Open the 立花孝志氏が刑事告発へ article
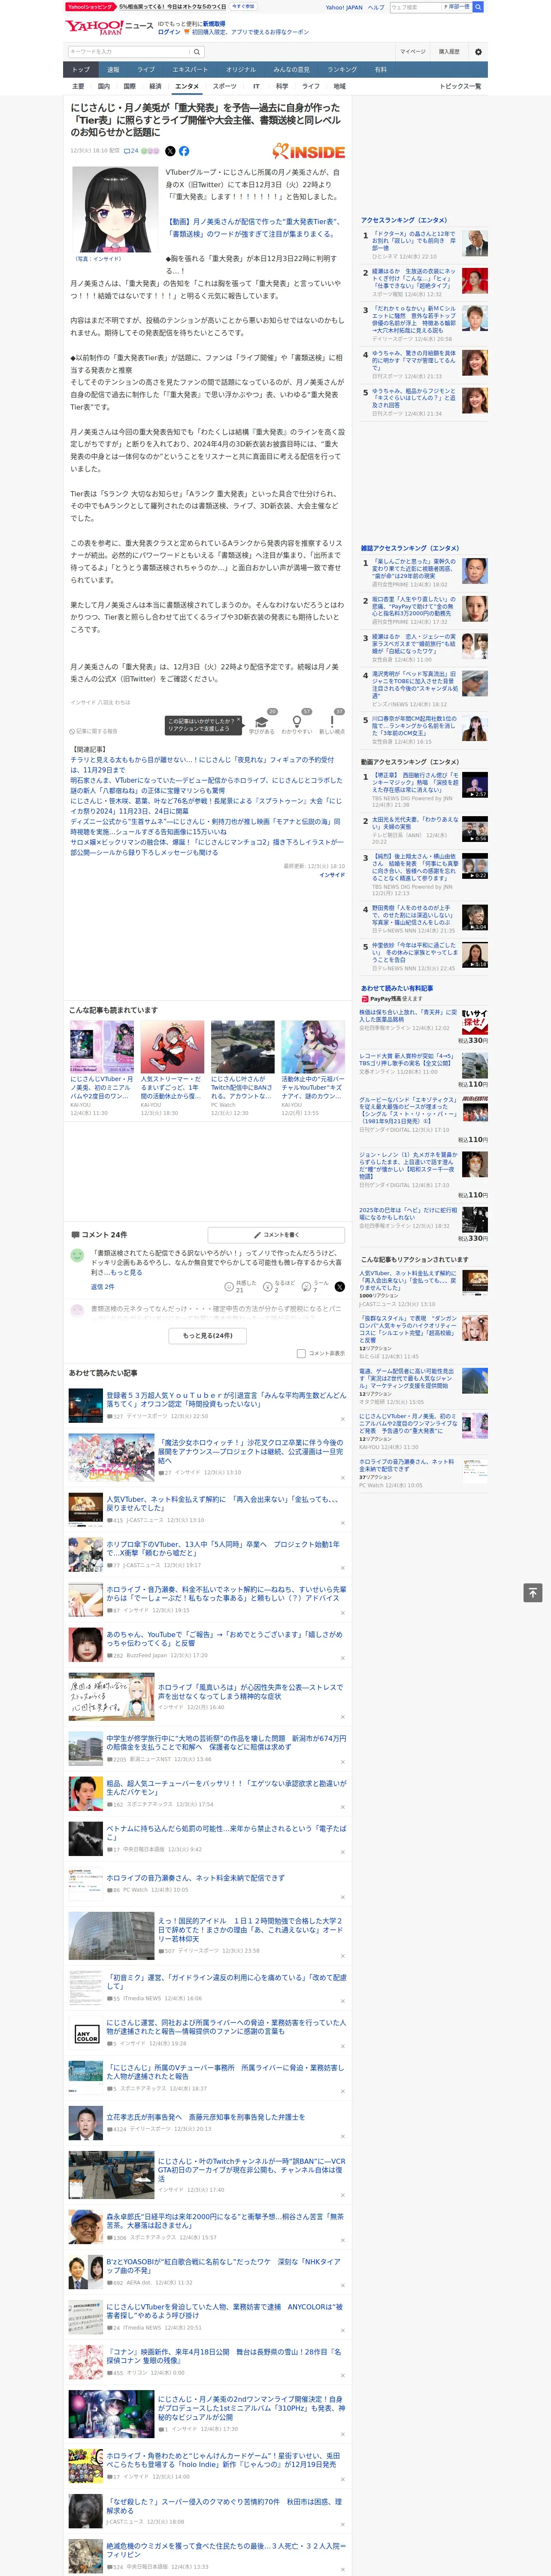This screenshot has width=551, height=2576. coord(205,2117)
